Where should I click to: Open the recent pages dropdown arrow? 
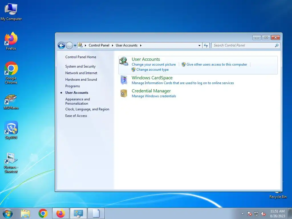click(x=75, y=45)
